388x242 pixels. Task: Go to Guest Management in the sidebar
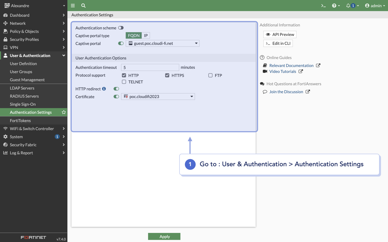tap(27, 80)
